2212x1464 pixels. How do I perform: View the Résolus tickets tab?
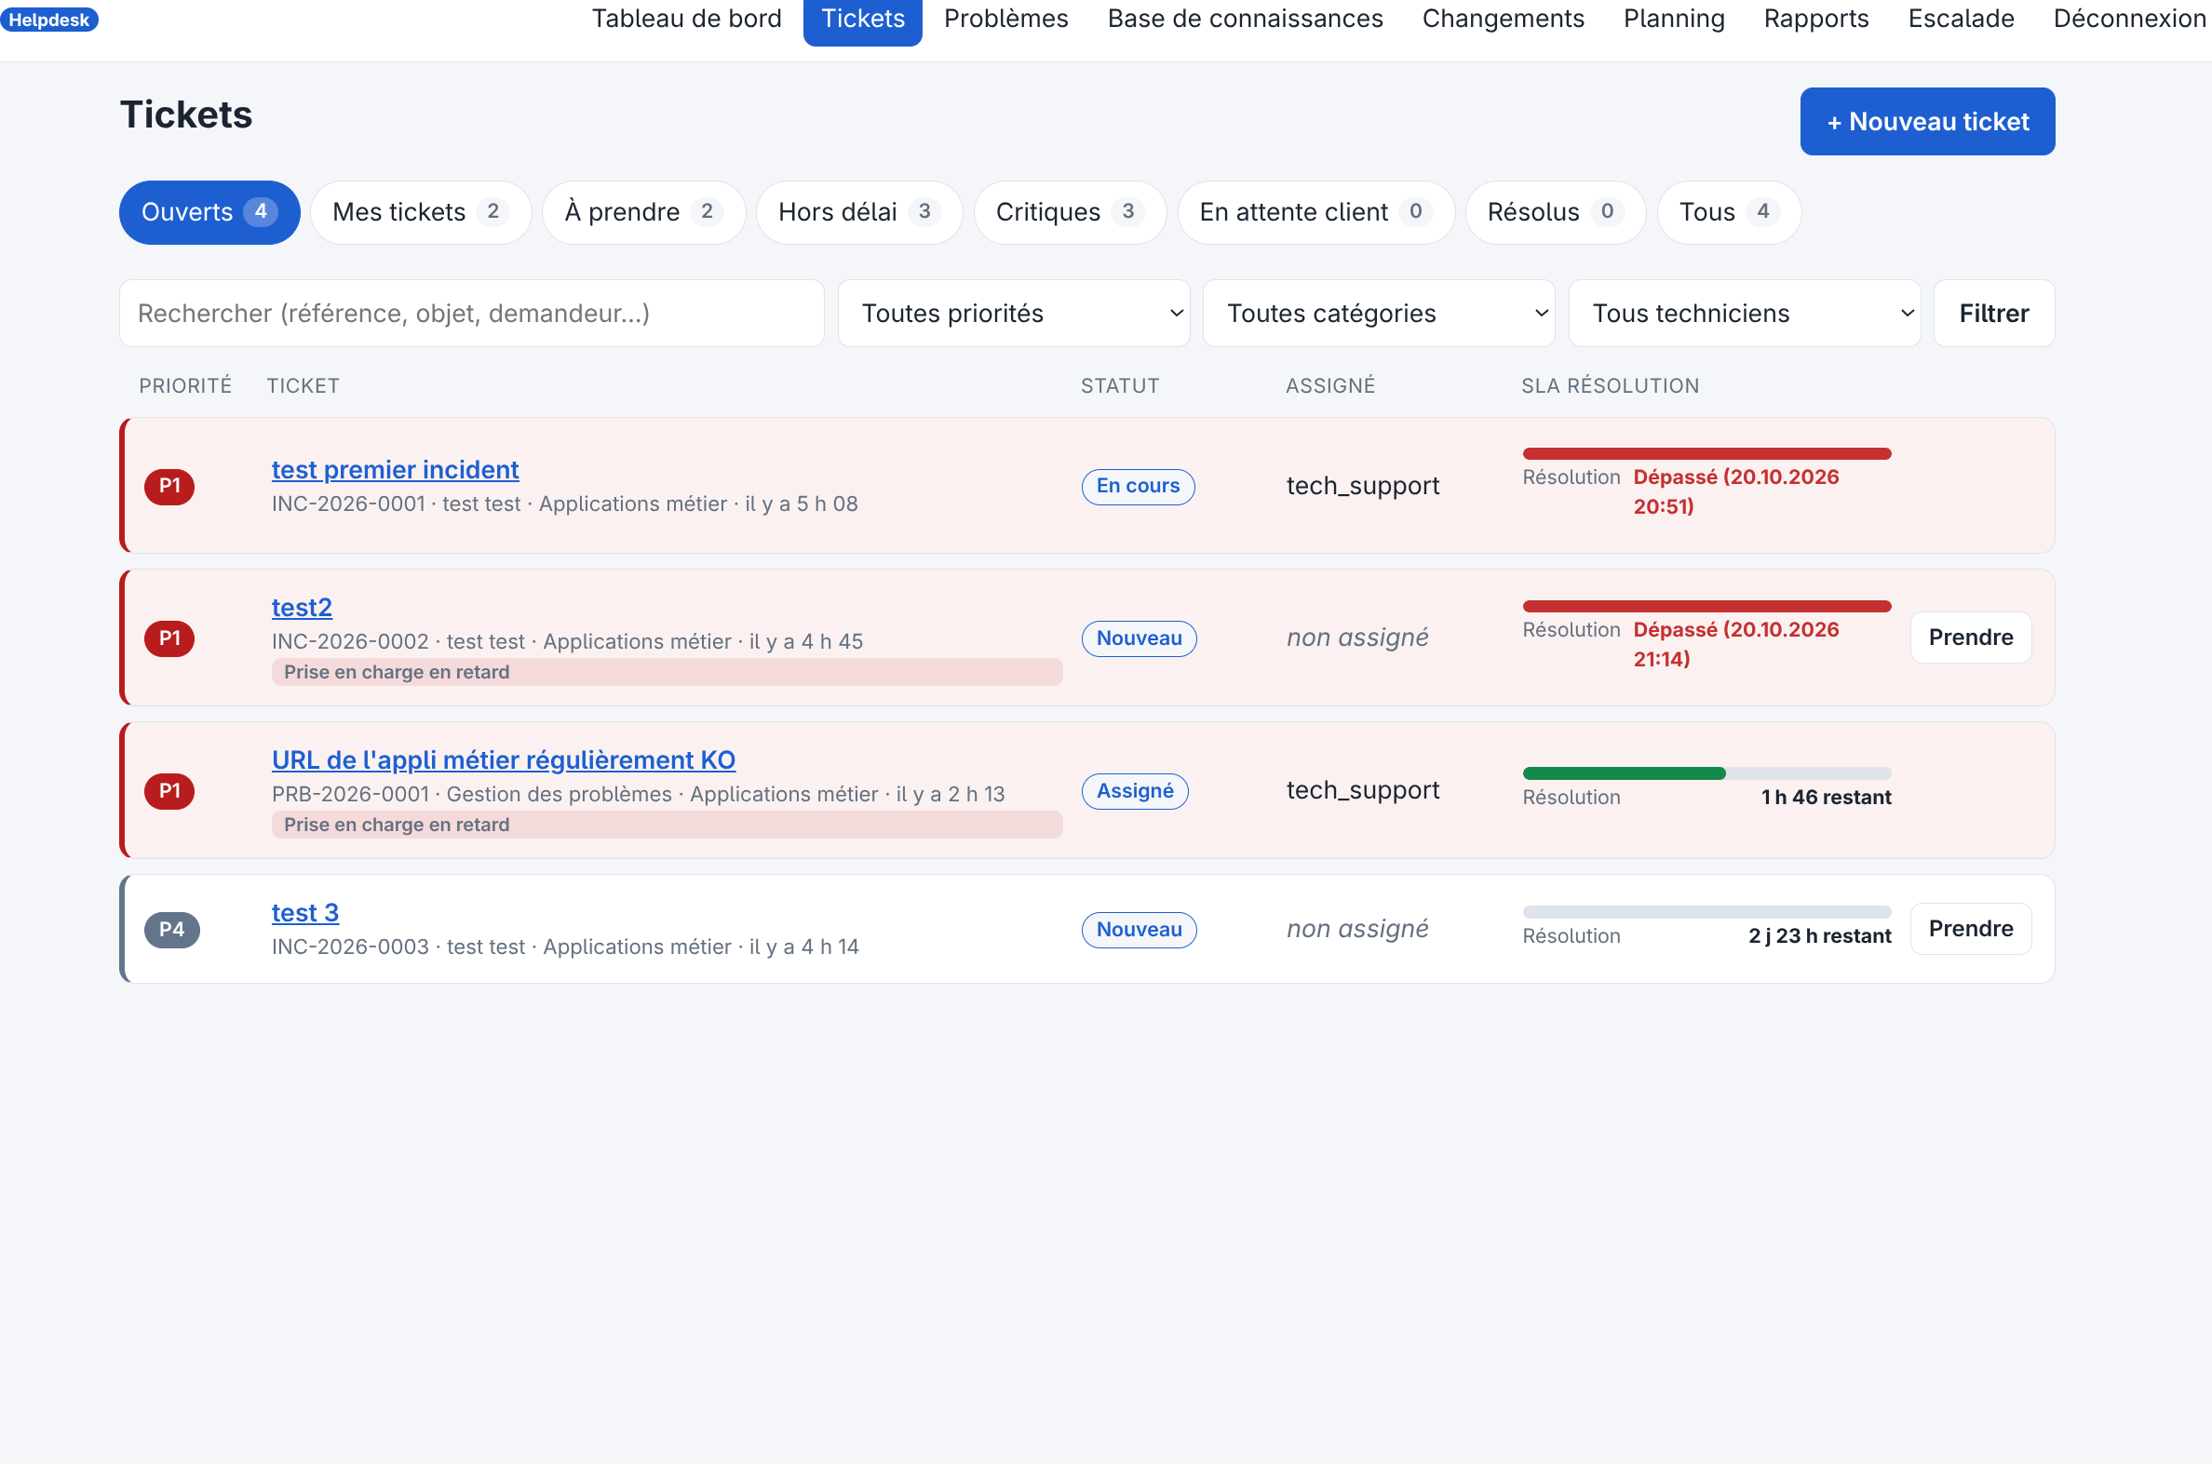pyautogui.click(x=1555, y=212)
